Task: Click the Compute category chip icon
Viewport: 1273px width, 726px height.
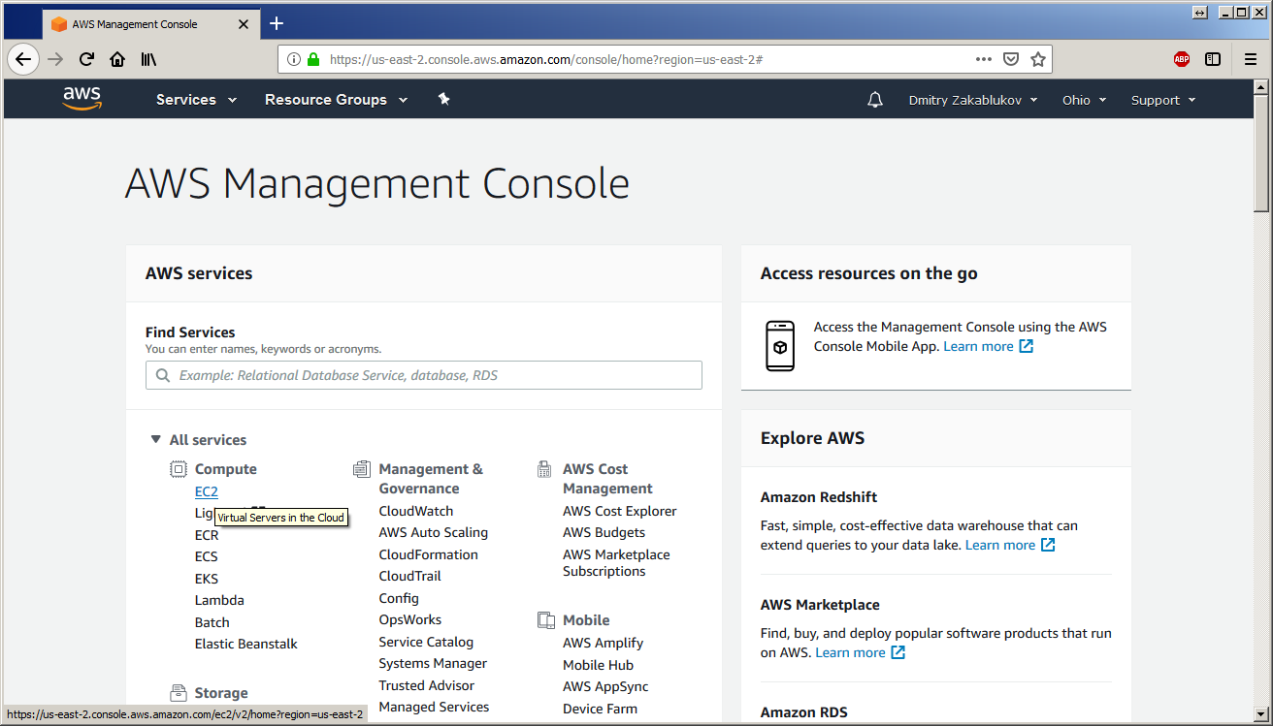Action: [x=179, y=469]
